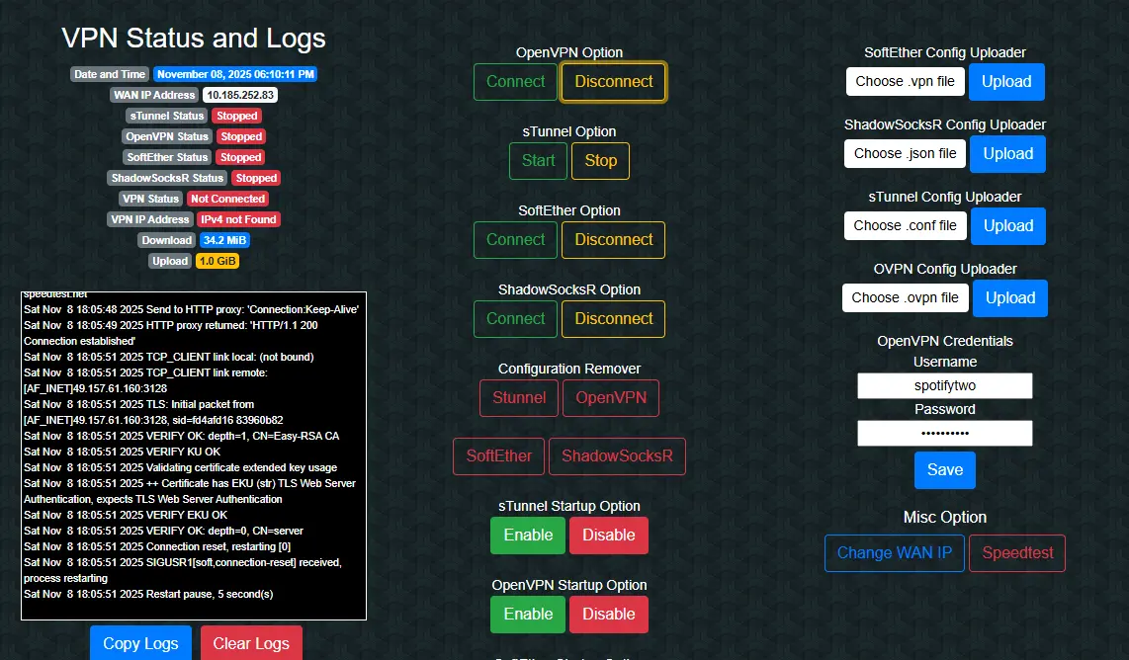Viewport: 1129px width, 660px height.
Task: Click the VPN Status and Logs heading
Action: (194, 38)
